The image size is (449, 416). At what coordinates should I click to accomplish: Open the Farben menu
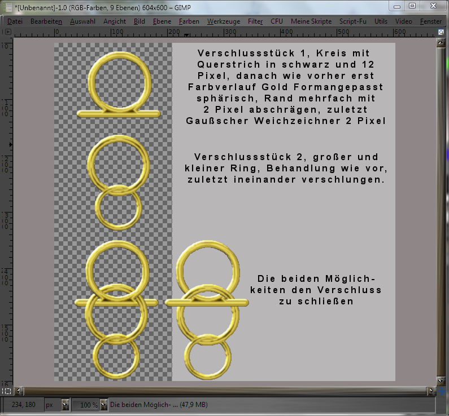[189, 21]
